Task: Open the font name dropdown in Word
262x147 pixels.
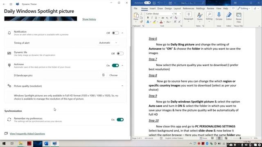Action: click(172, 13)
